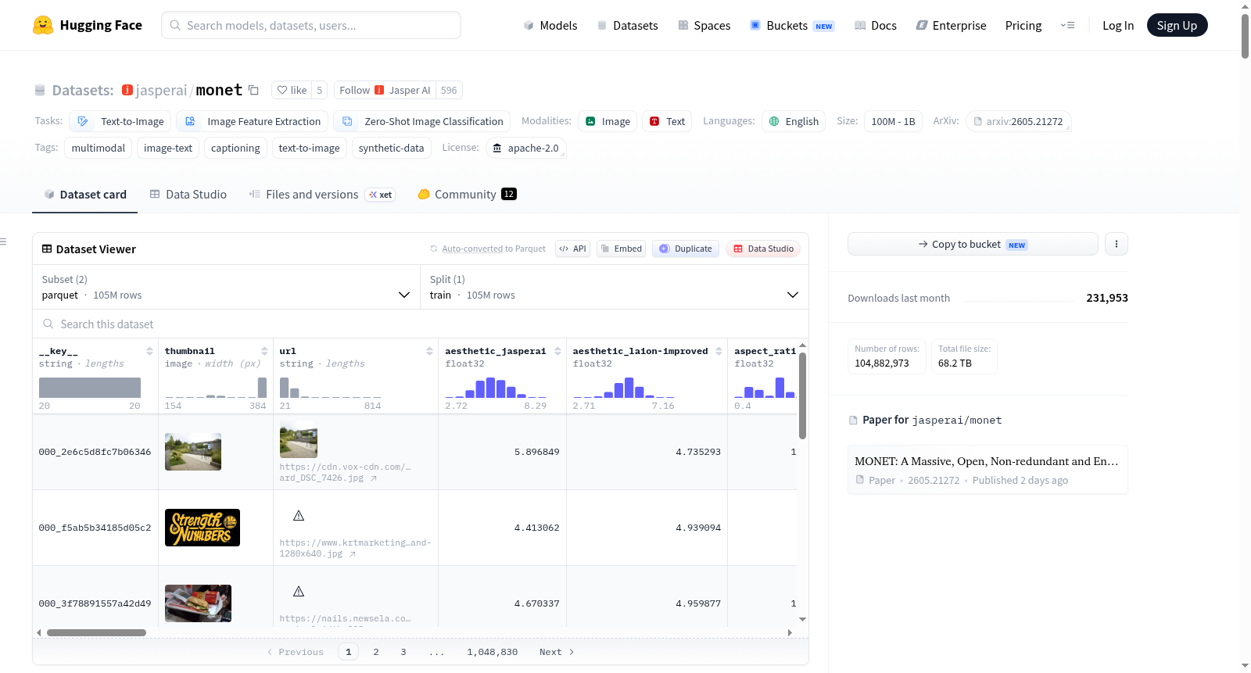Open the Auto-converted link
The image size is (1251, 673).
click(x=472, y=249)
